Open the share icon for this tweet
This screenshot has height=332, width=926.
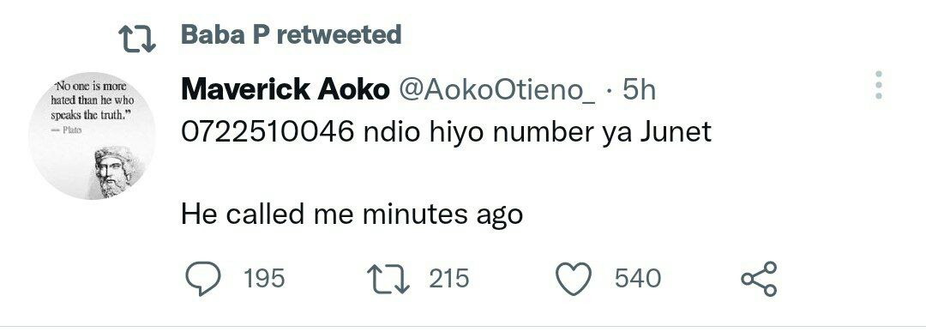(760, 279)
